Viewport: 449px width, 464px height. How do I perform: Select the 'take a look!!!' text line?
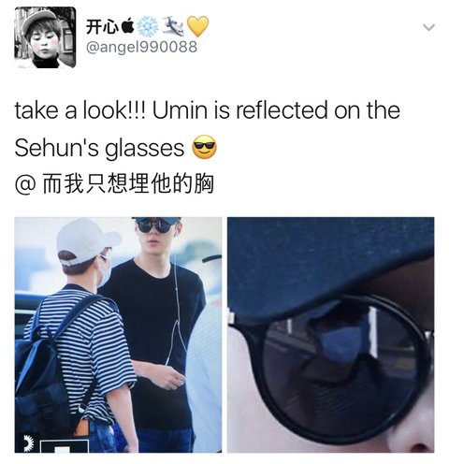point(208,110)
